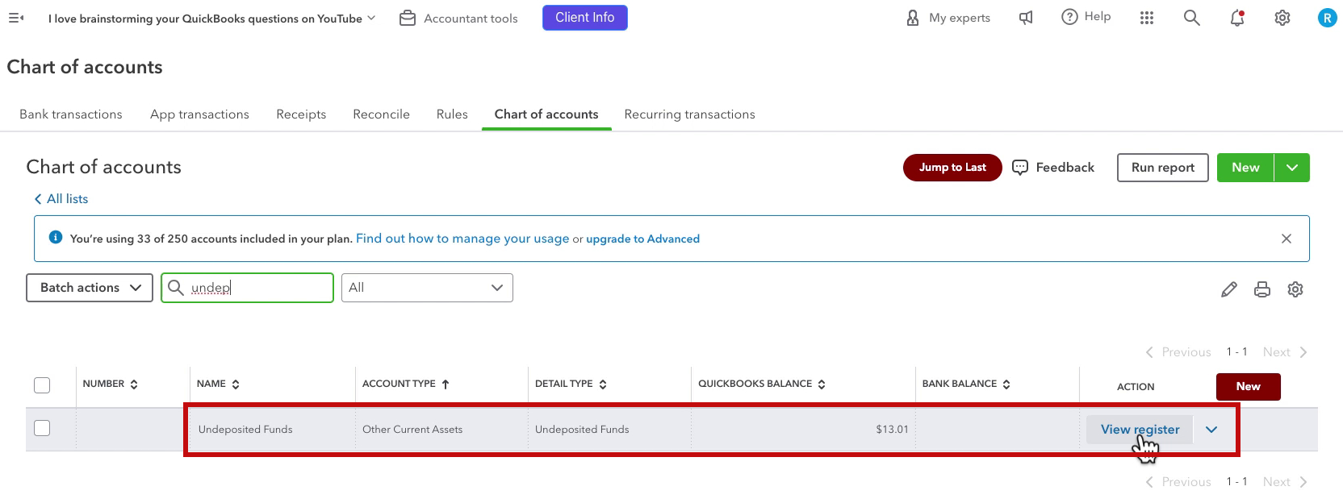The image size is (1343, 503).
Task: Click the info icon in usage banner
Action: coord(56,237)
